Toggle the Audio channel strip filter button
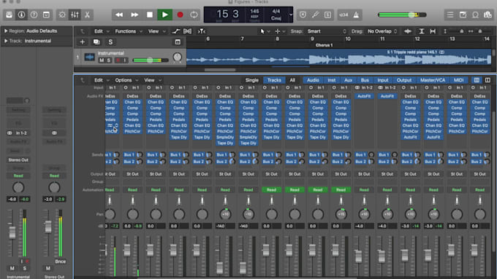Viewport: 497px width, 279px height. click(x=313, y=80)
